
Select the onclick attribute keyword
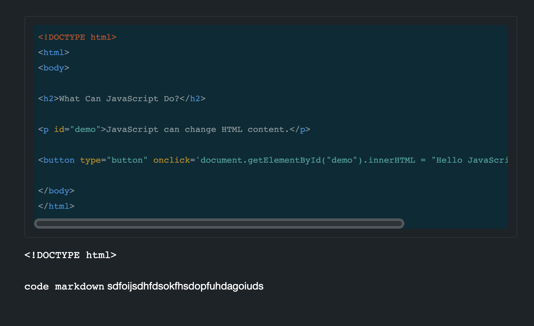click(171, 160)
